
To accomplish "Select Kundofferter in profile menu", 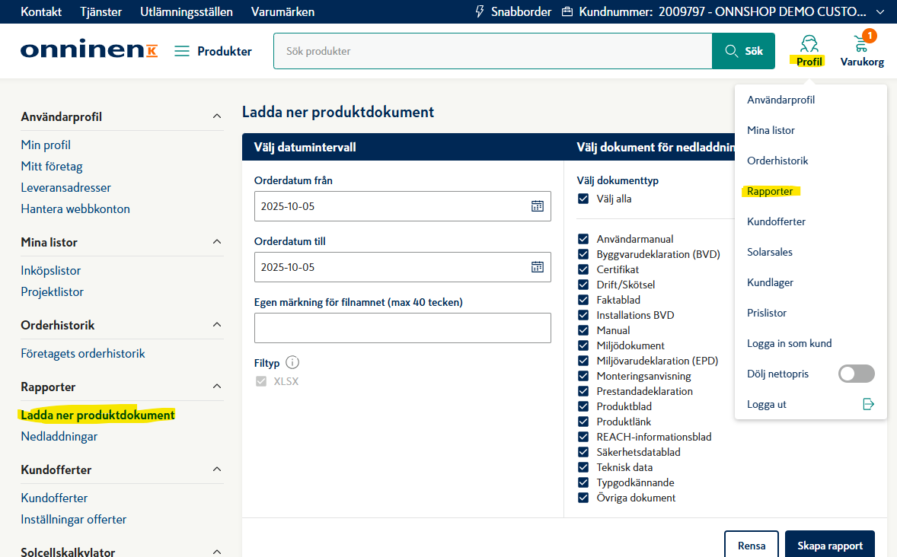I will tap(776, 221).
